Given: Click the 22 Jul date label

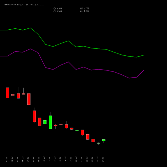Looking at the screenshot, I should coord(87,159).
